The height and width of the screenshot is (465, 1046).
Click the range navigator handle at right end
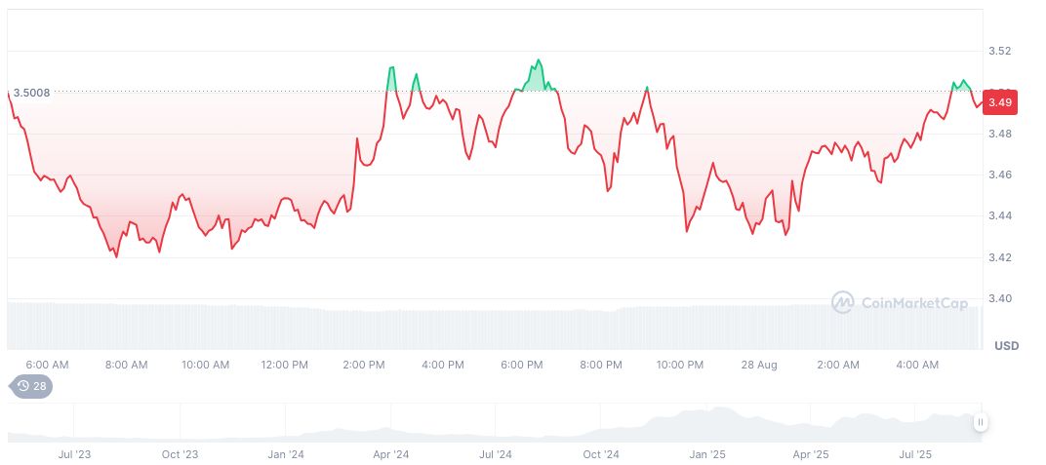[x=980, y=422]
